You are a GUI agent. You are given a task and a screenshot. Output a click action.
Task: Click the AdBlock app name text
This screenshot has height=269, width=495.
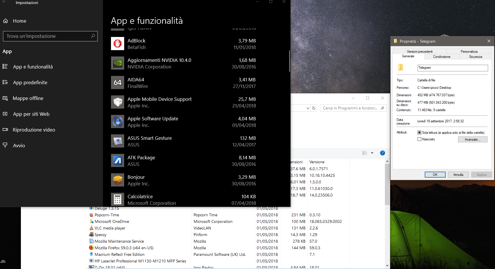[137, 41]
